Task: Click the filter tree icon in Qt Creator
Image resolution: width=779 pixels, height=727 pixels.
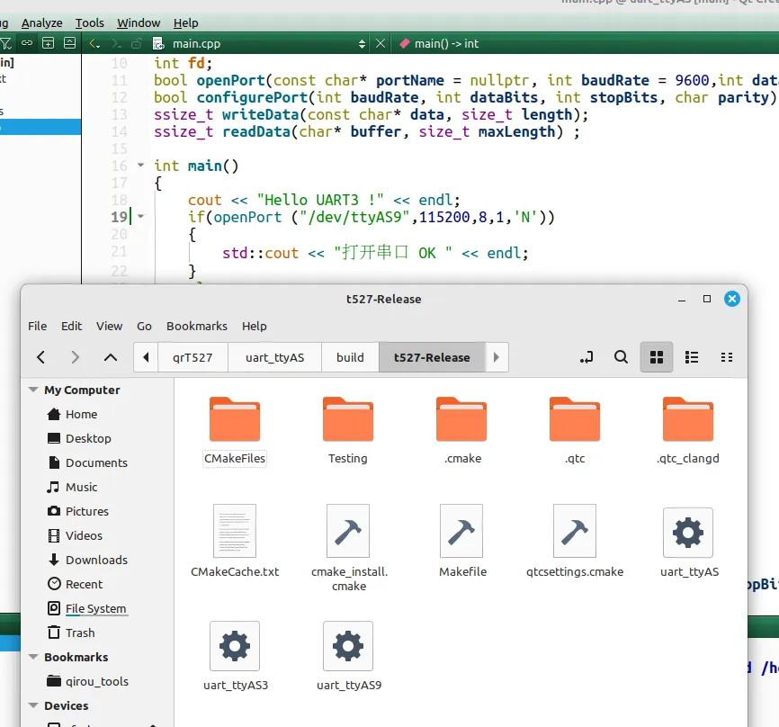Action: tap(5, 44)
